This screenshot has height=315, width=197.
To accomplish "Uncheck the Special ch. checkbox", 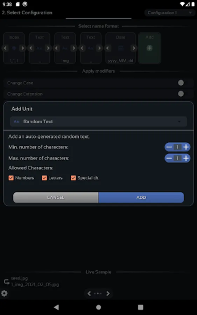I will tap(73, 178).
